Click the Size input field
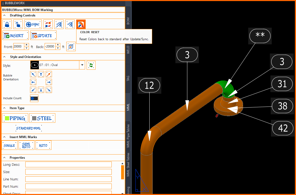This screenshot has width=296, height=195. point(69,172)
